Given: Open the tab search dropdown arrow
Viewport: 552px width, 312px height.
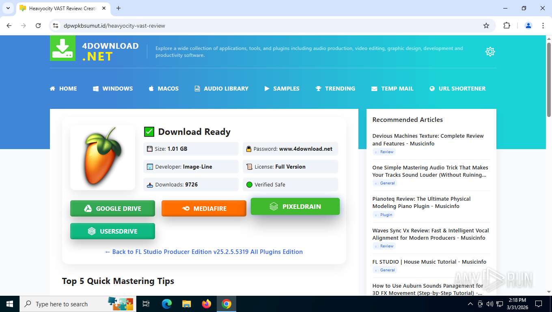Looking at the screenshot, I should tap(8, 8).
